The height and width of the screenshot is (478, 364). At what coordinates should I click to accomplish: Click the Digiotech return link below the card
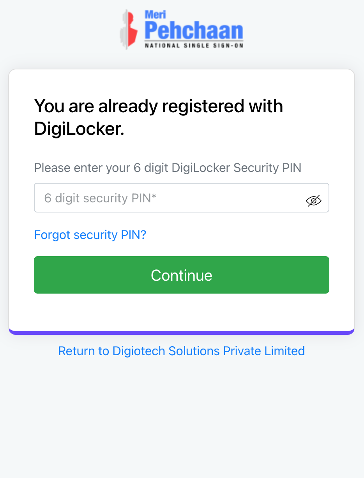[182, 351]
